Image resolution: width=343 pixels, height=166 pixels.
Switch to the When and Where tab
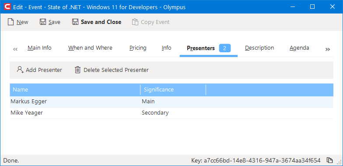coord(90,48)
